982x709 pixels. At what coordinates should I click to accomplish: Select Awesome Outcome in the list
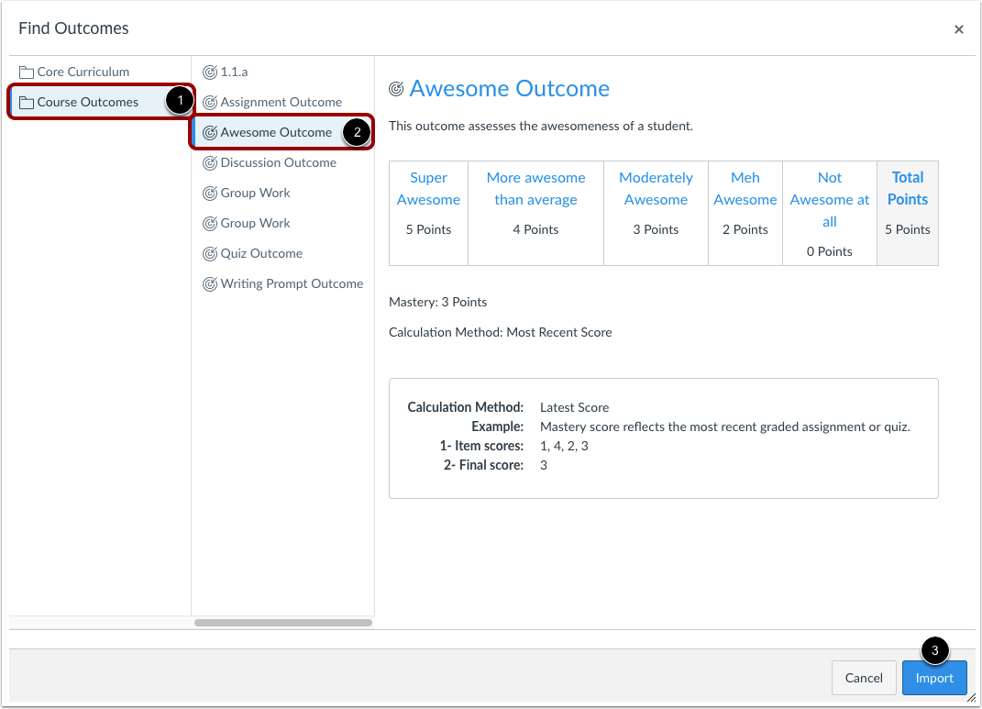(276, 132)
